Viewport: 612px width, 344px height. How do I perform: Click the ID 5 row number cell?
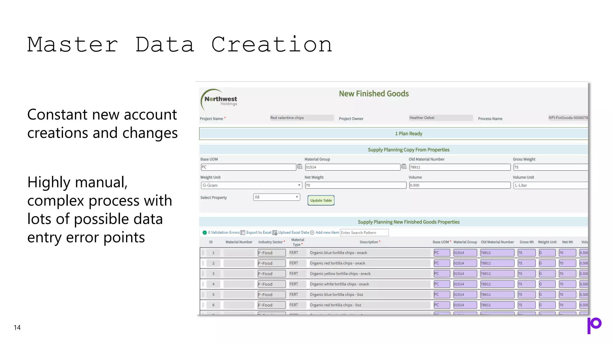(213, 295)
